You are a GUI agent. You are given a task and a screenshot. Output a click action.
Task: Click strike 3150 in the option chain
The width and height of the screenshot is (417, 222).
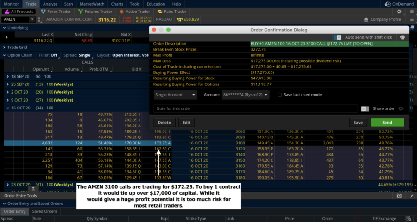coord(240,160)
